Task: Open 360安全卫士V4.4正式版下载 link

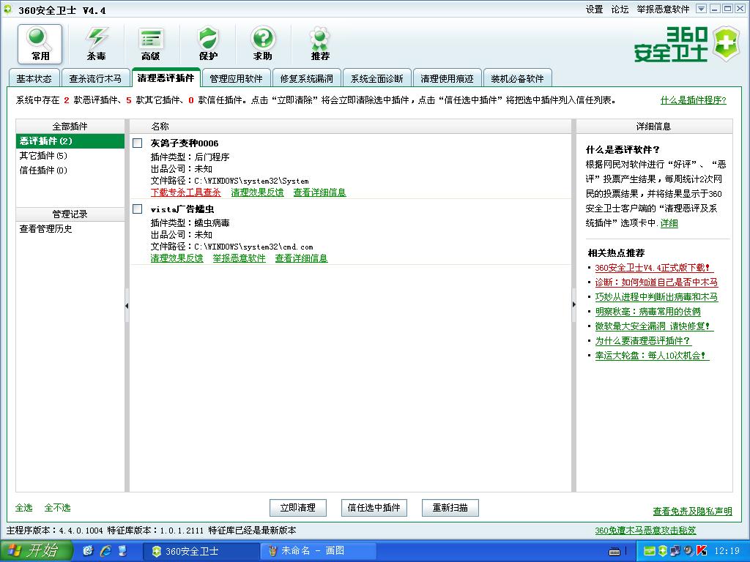Action: (653, 268)
